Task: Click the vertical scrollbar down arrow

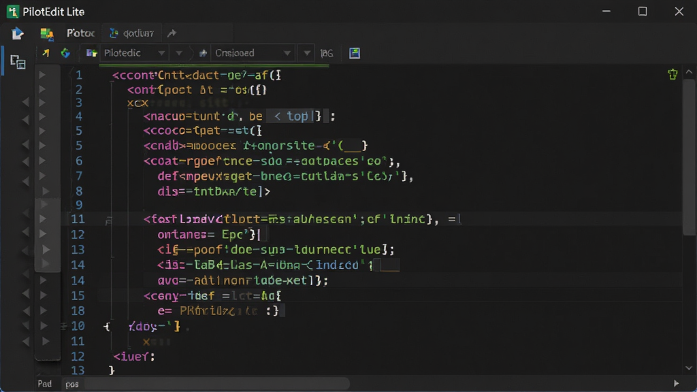Action: pos(689,368)
